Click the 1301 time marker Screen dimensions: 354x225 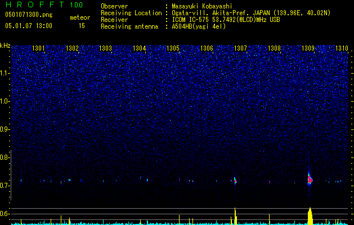(x=38, y=48)
